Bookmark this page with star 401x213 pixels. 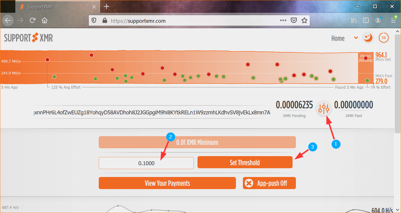[x=304, y=21]
